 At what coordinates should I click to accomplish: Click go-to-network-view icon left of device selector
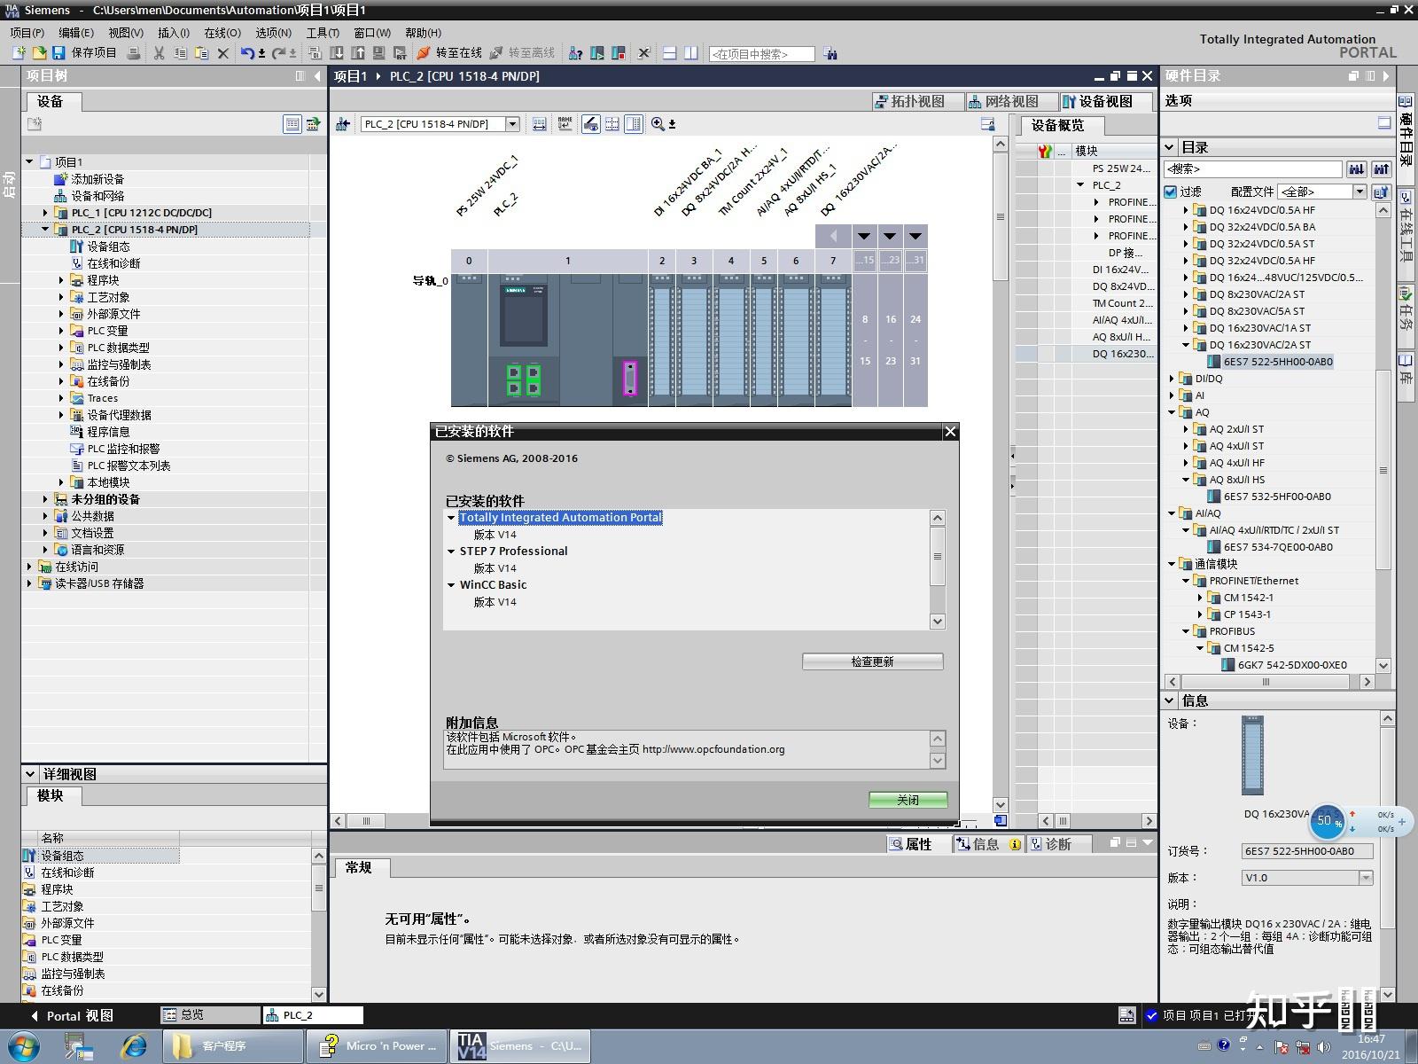343,124
